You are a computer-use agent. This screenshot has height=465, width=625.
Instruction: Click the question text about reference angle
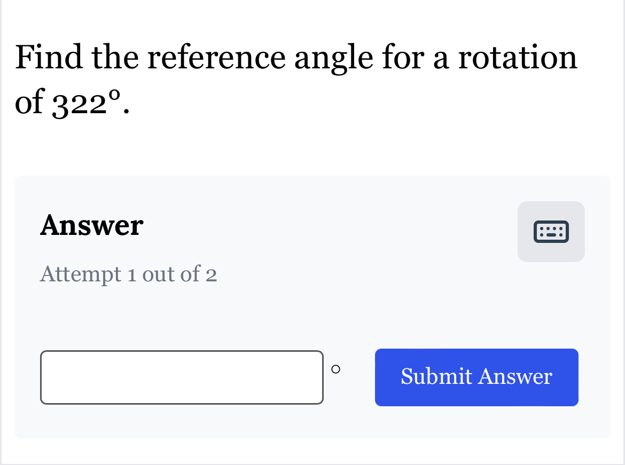[x=296, y=57]
